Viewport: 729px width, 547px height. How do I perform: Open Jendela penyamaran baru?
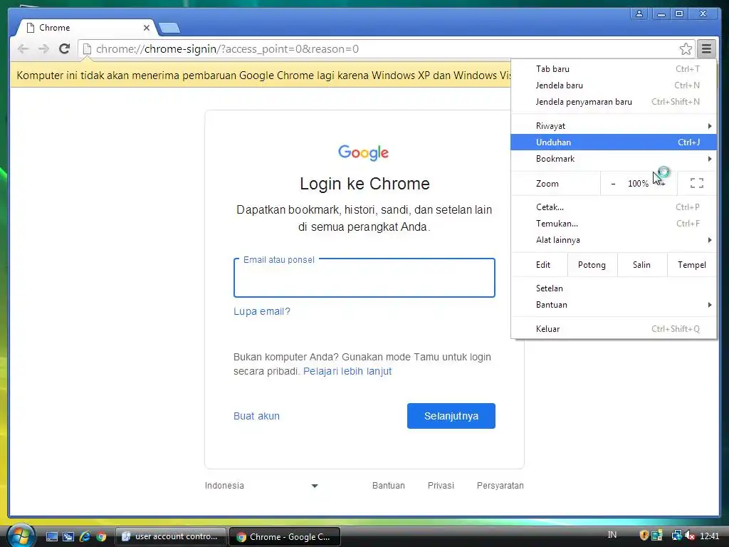[x=614, y=101]
